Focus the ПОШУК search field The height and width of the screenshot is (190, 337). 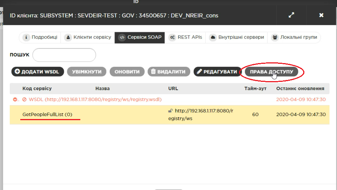click(x=64, y=55)
